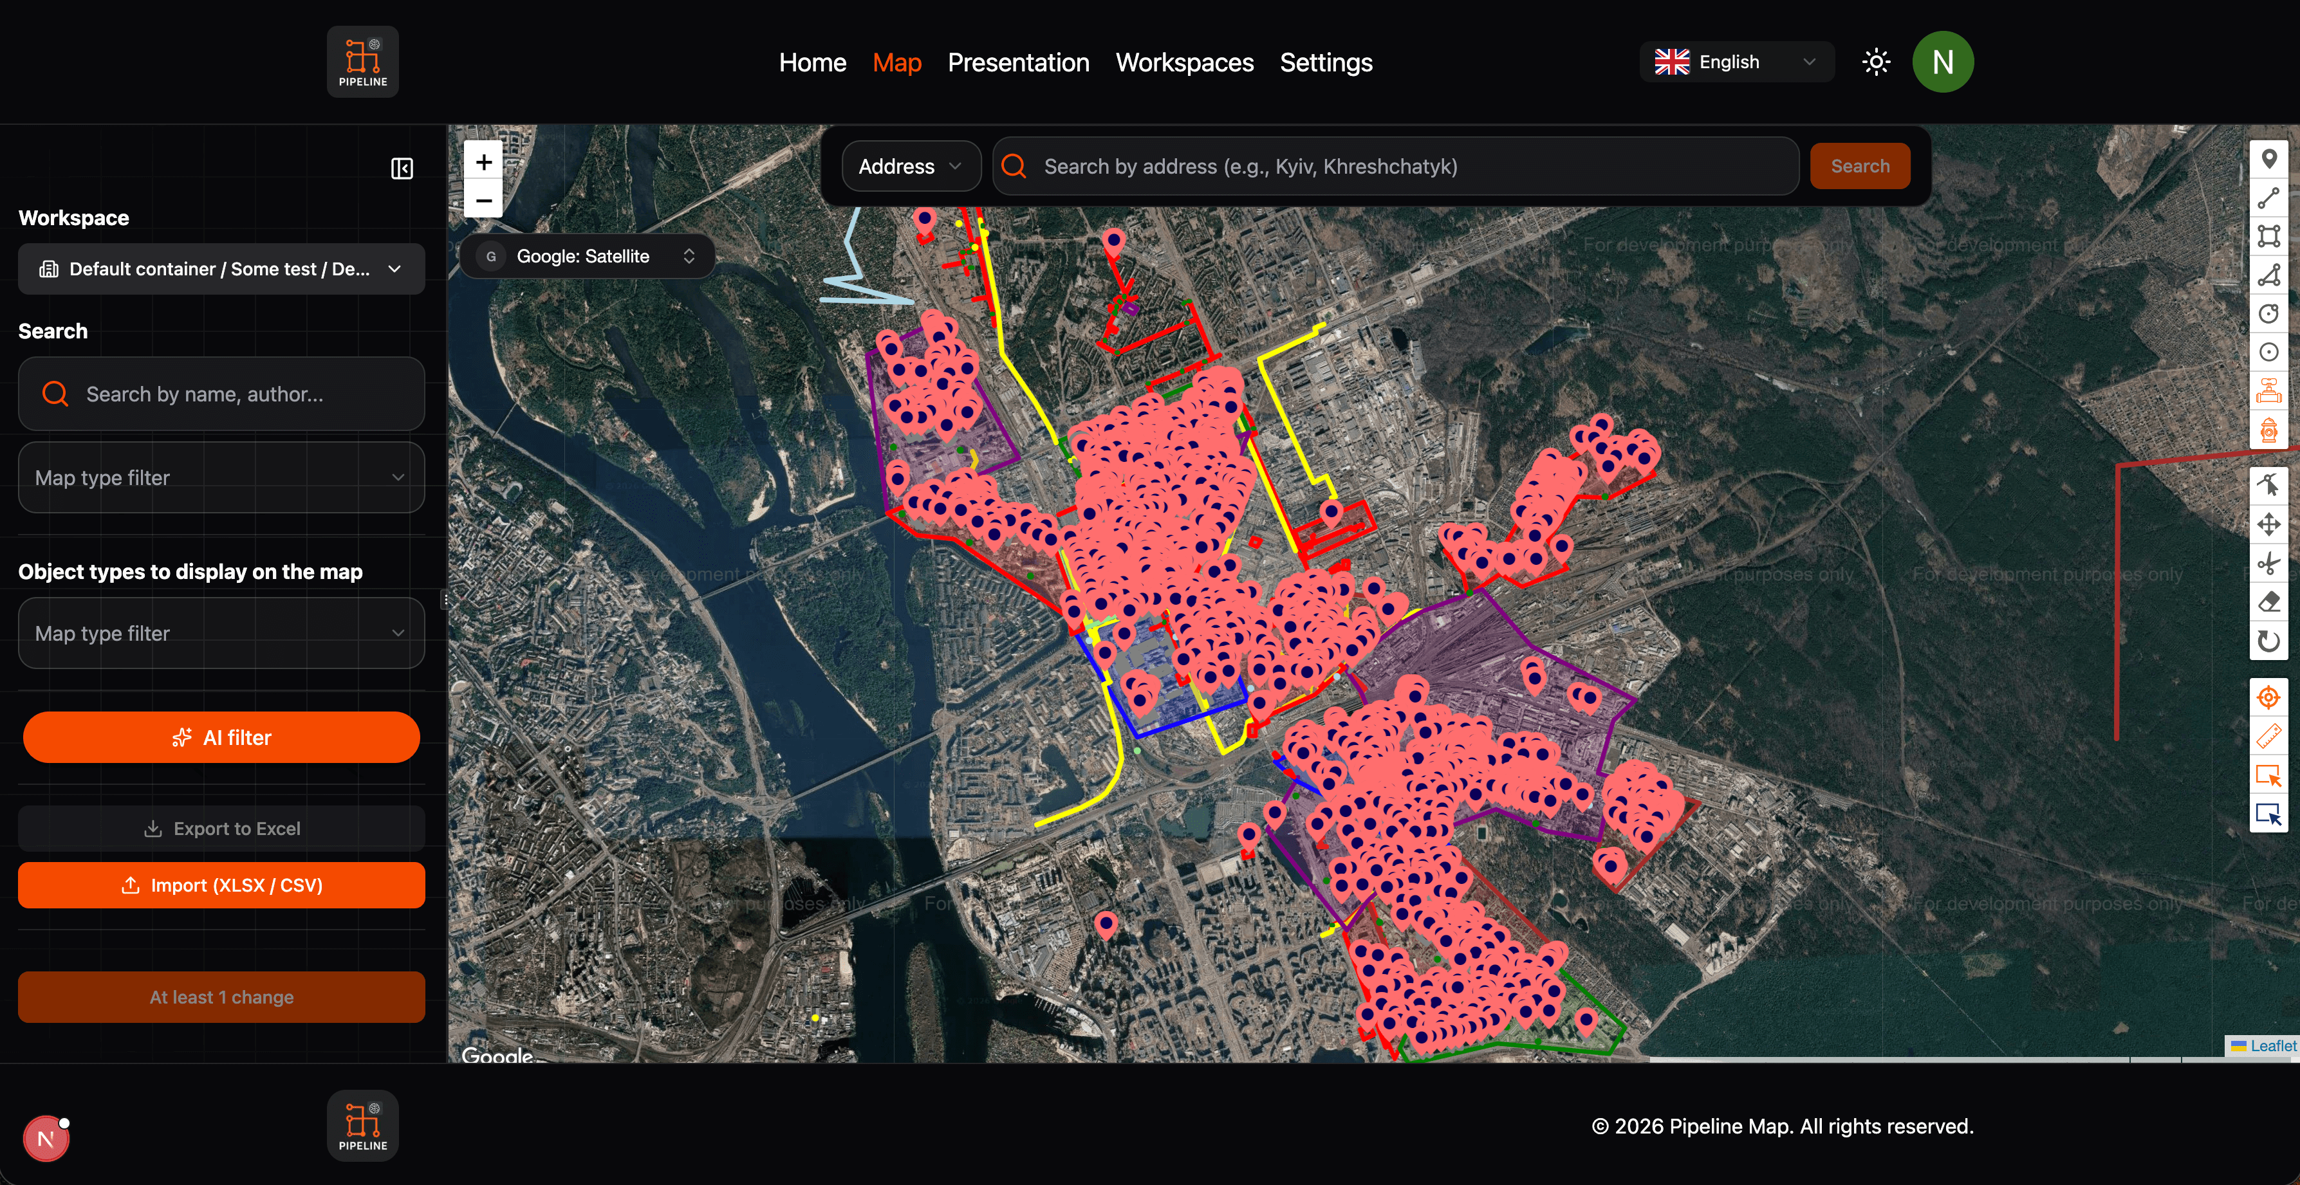
Task: Open the Presentation menu item
Action: (1018, 62)
